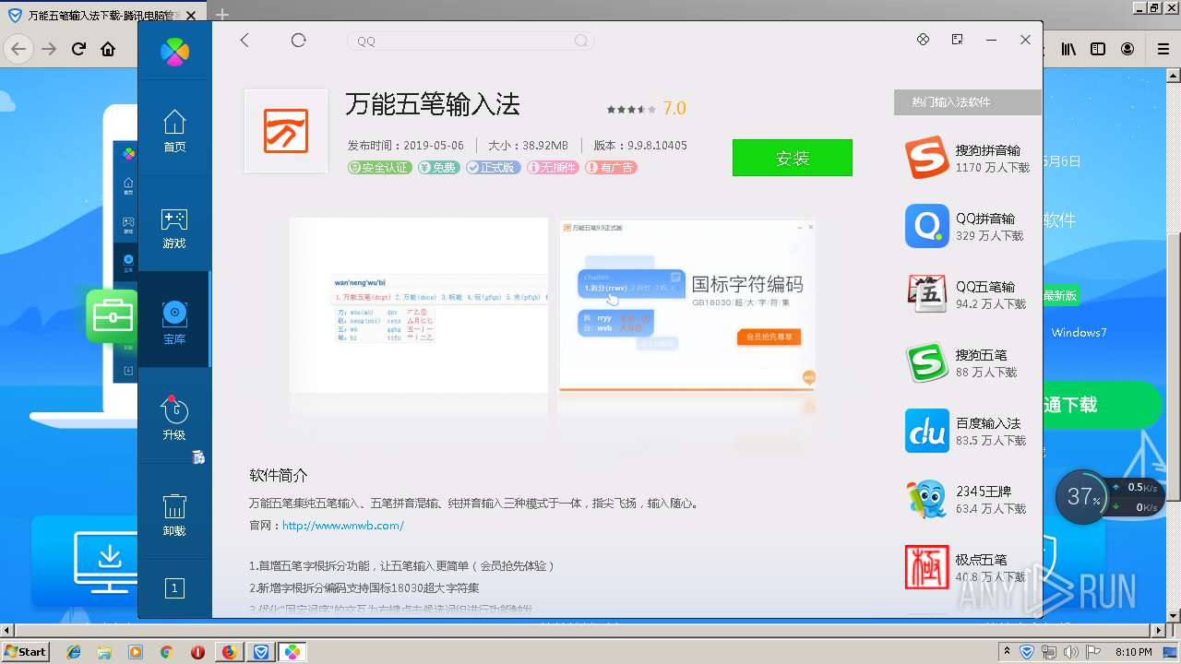The image size is (1181, 664).
Task: Open Firefox library icon
Action: [1068, 49]
